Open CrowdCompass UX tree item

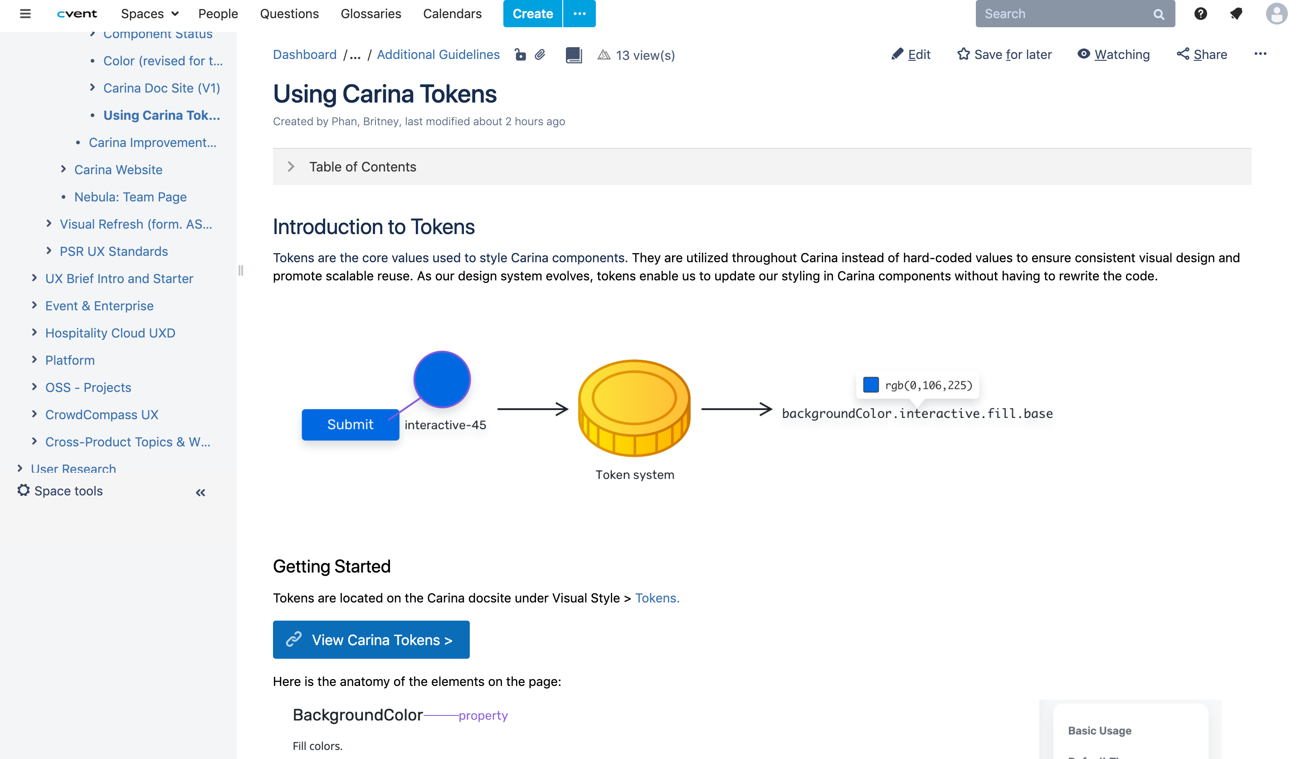102,414
